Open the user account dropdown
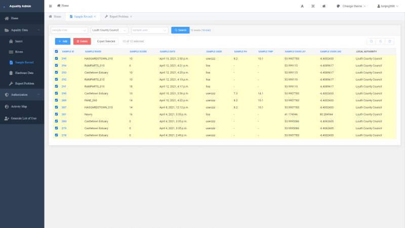Image resolution: width=405 pixels, height=228 pixels. pyautogui.click(x=388, y=6)
